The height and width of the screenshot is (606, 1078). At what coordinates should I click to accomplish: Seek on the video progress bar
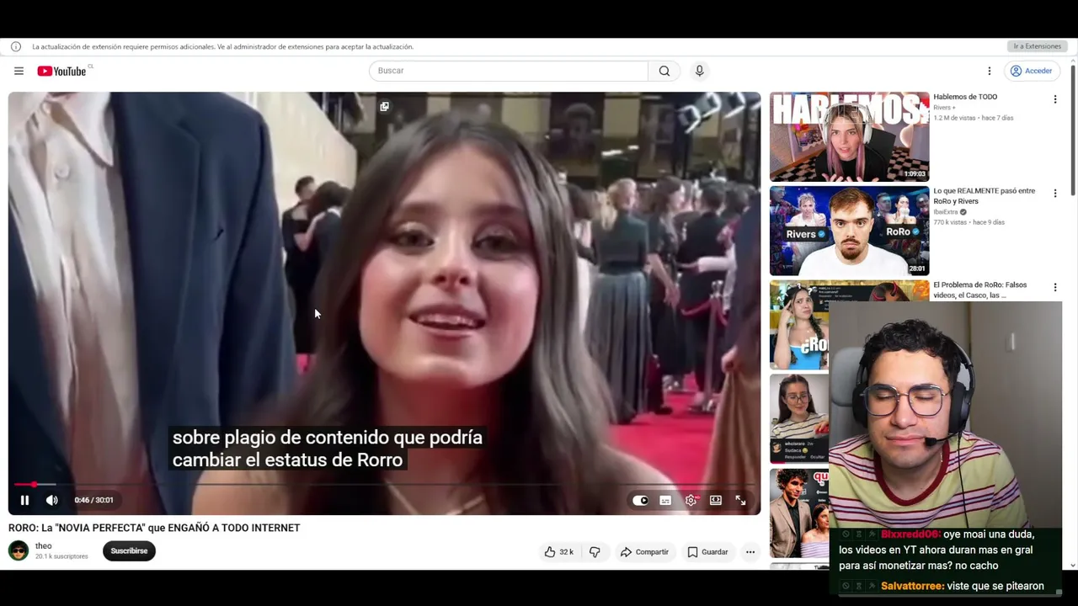pos(384,485)
